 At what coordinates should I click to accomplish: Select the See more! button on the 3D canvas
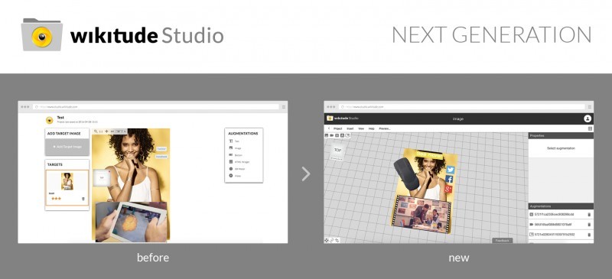point(429,155)
